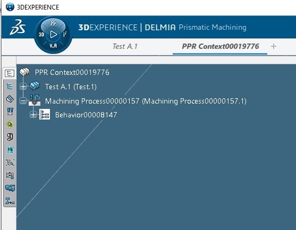Expand the Behavior00008147 node
This screenshot has height=230, width=296.
[33, 115]
